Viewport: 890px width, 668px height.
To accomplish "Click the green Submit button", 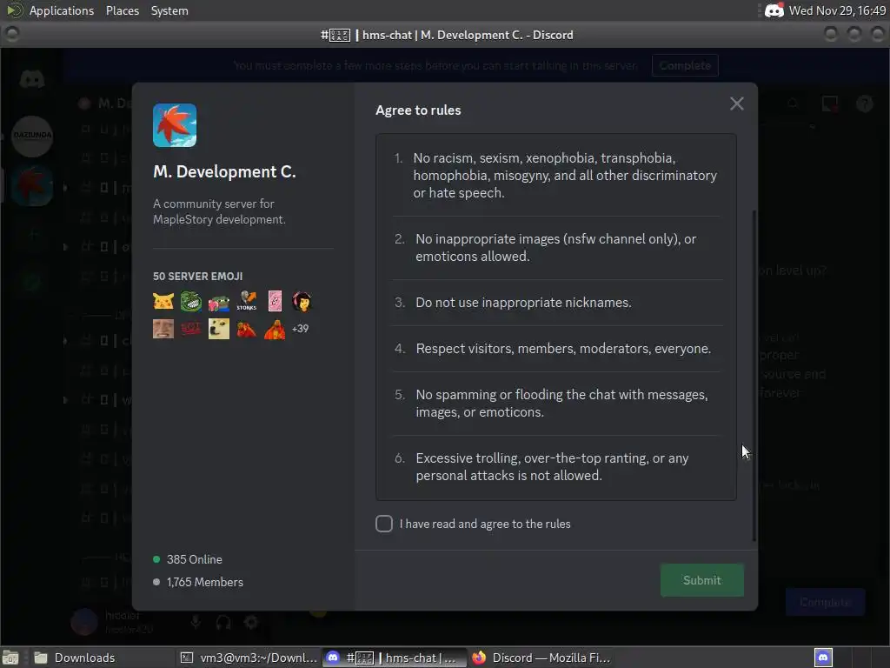I will click(701, 580).
